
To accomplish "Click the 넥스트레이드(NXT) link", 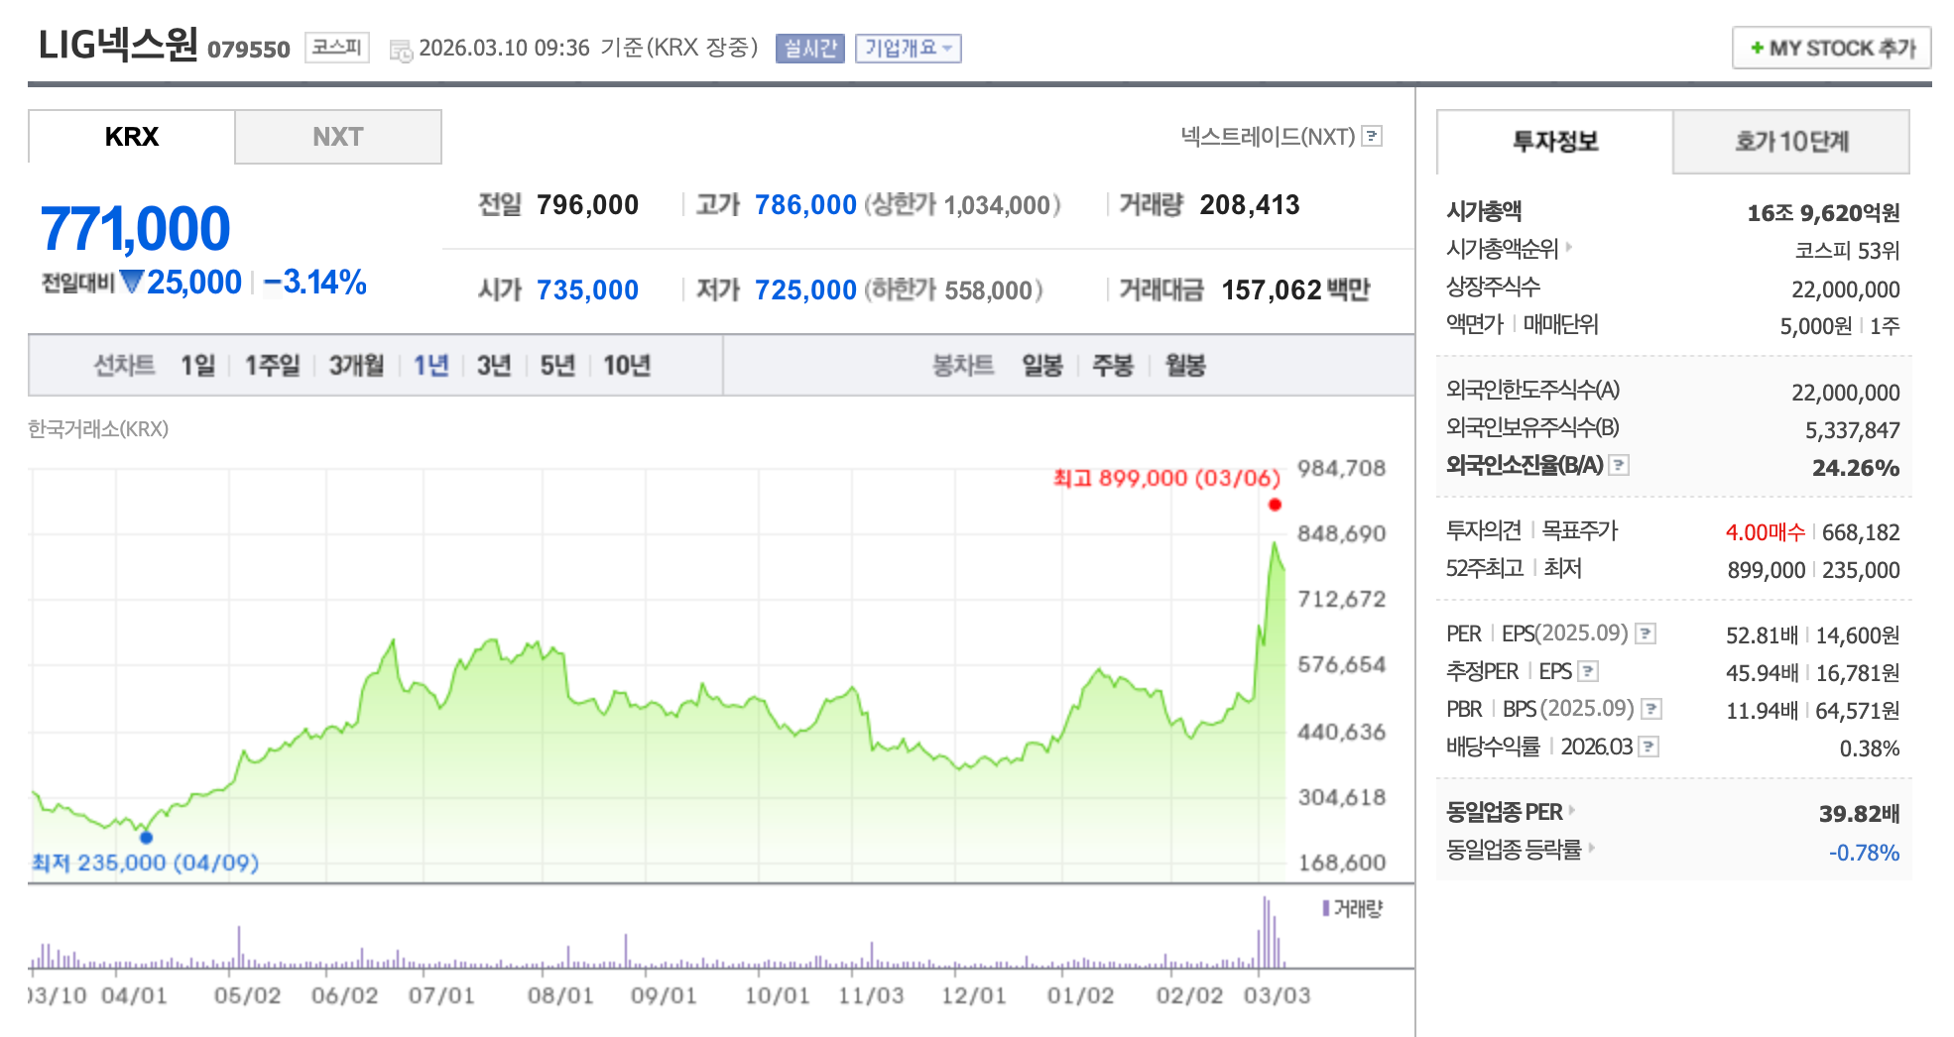I will [x=1268, y=137].
